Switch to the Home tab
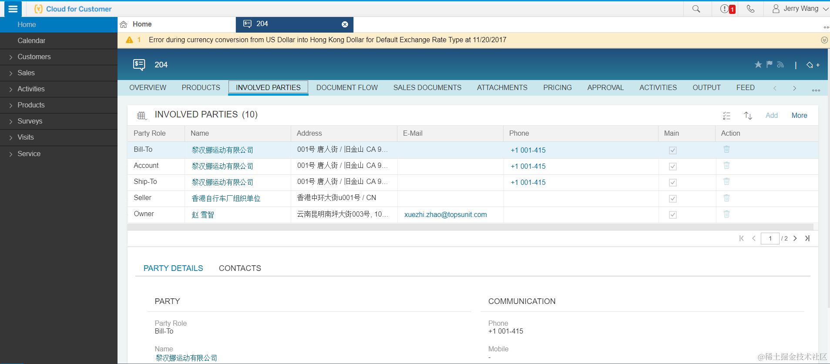Image resolution: width=830 pixels, height=364 pixels. 142,24
